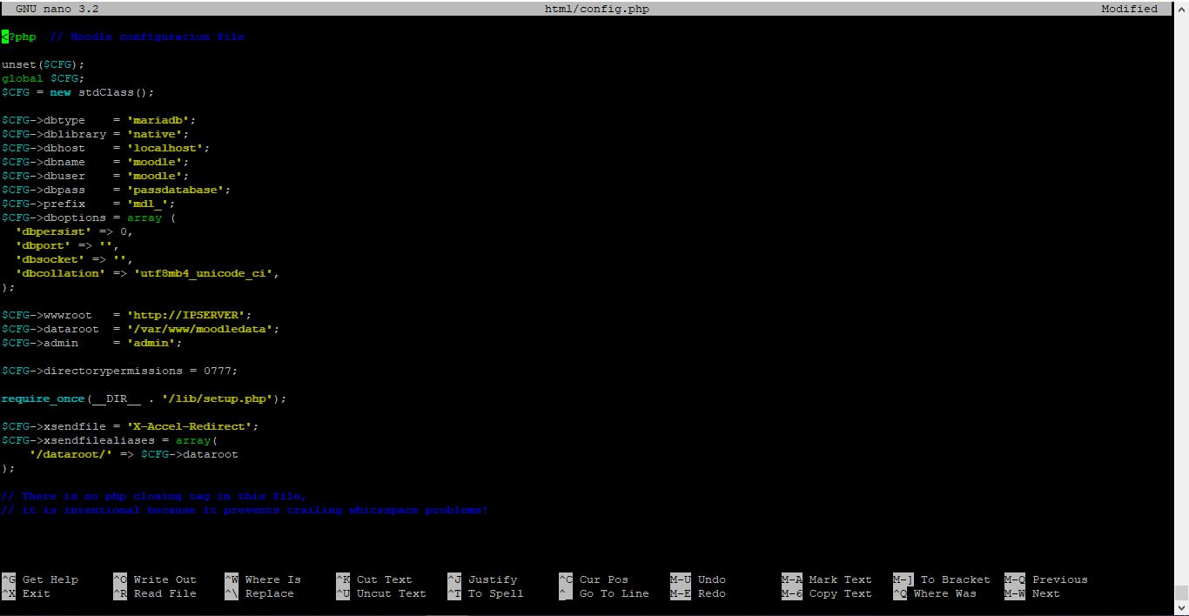
Task: Click the Redo shortcut
Action: [711, 593]
